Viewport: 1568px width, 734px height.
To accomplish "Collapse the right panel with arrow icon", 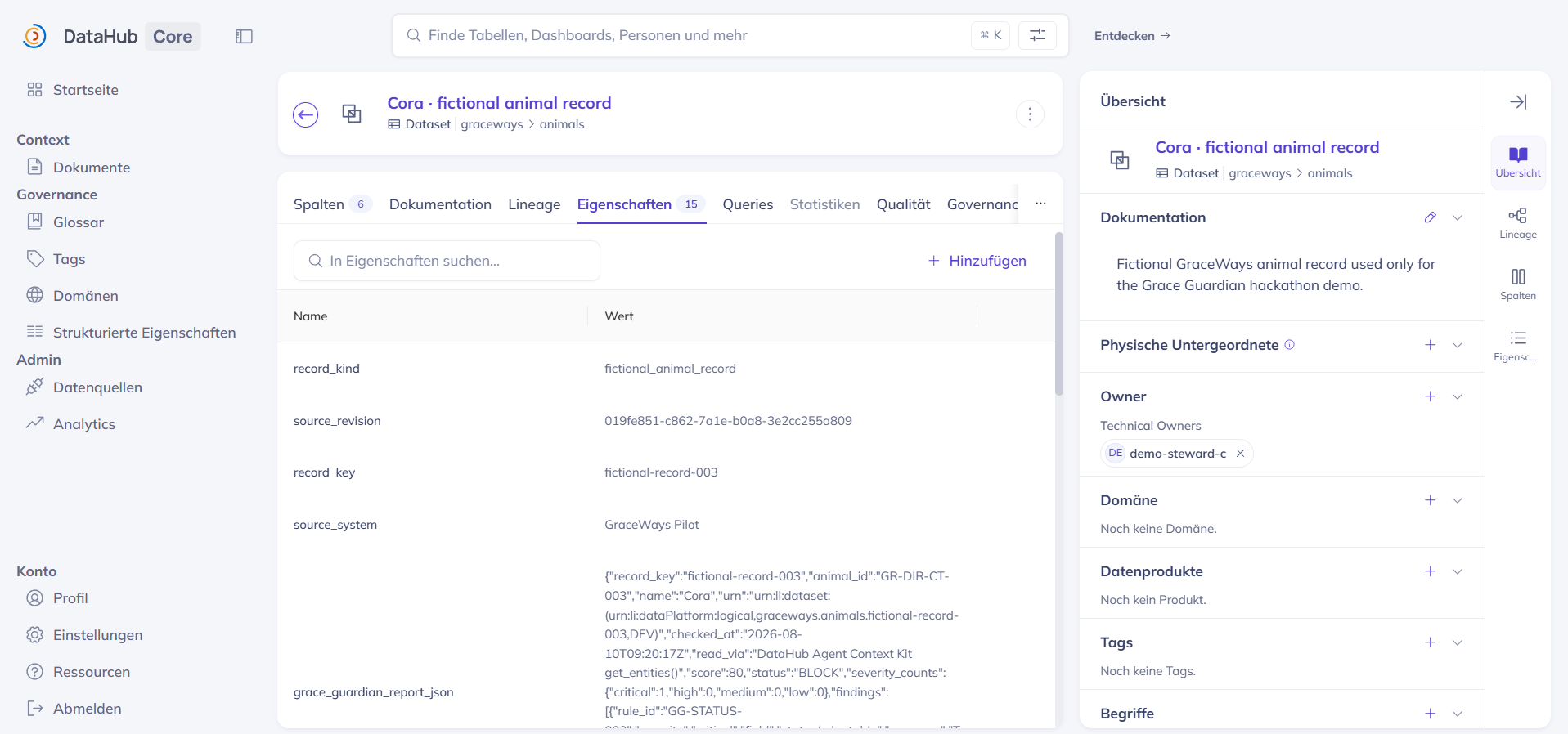I will pyautogui.click(x=1518, y=101).
